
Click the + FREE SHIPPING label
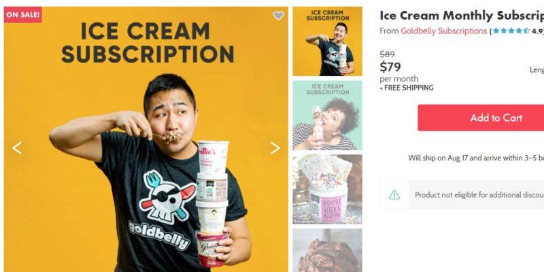(x=407, y=88)
